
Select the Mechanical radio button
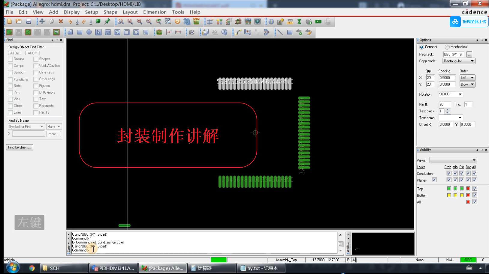tap(447, 47)
